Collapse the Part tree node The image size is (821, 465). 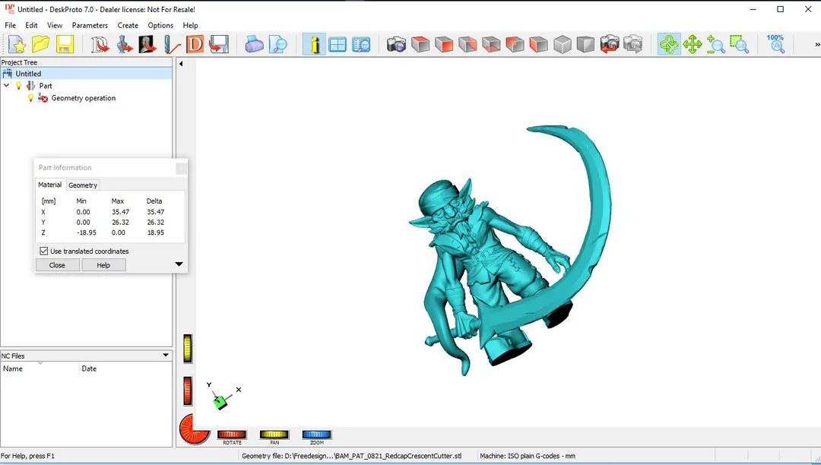pos(6,85)
